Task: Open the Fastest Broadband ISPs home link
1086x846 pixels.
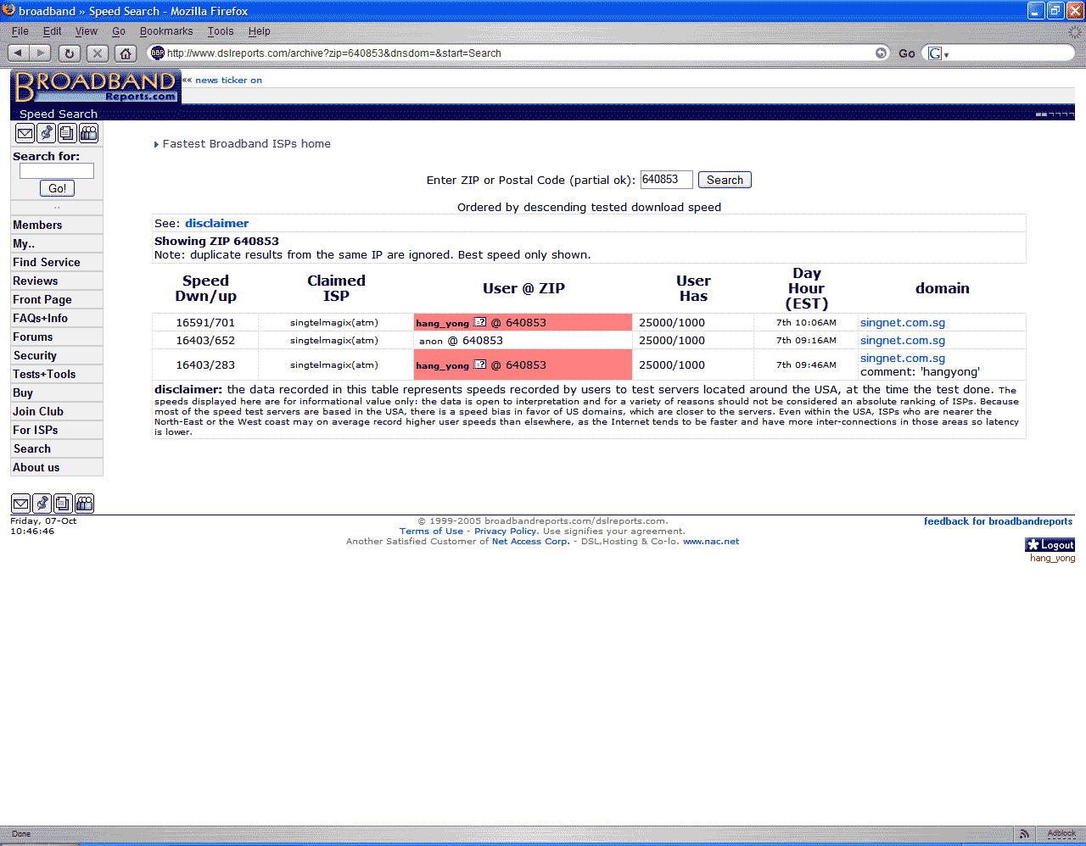Action: point(247,144)
